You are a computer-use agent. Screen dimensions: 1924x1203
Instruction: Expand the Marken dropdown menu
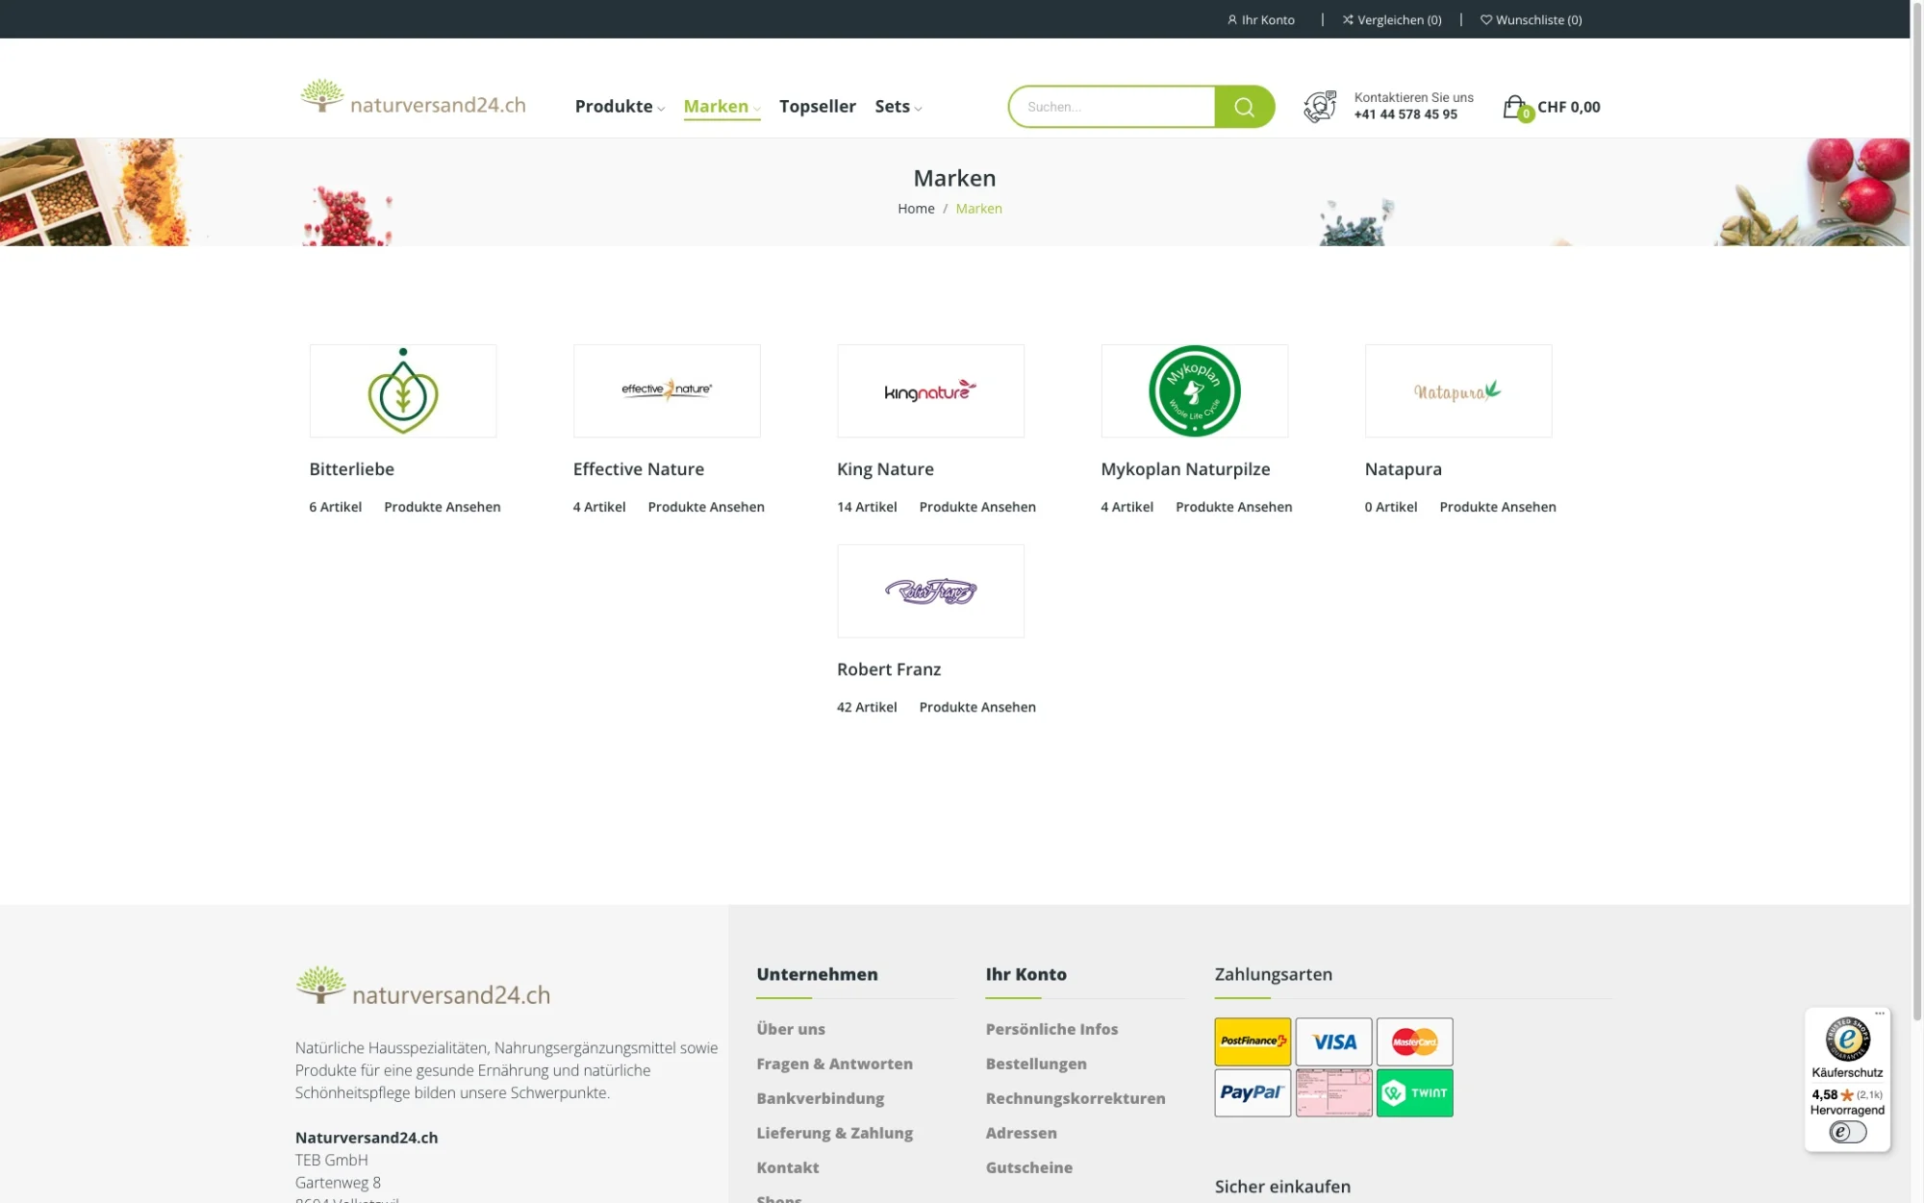pyautogui.click(x=721, y=107)
